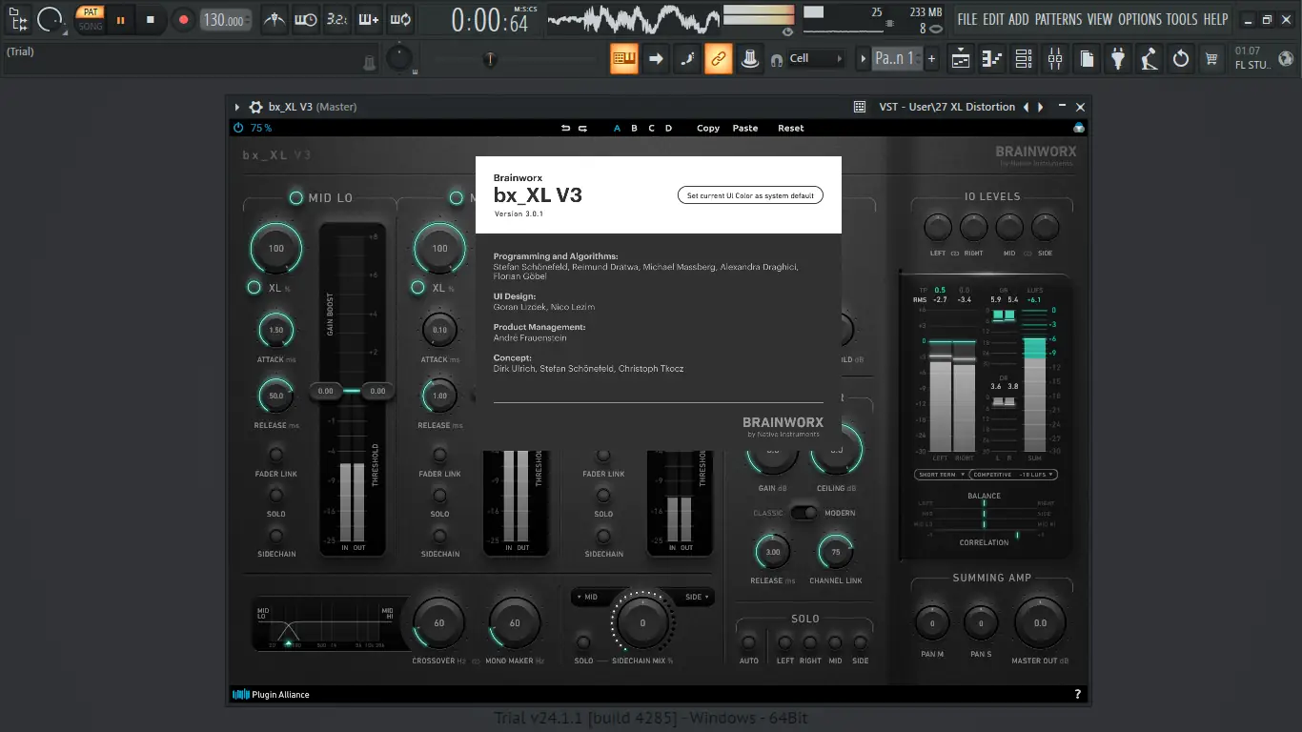Click the Copy button in plugin toolbar
The width and height of the screenshot is (1302, 732).
[x=708, y=128]
